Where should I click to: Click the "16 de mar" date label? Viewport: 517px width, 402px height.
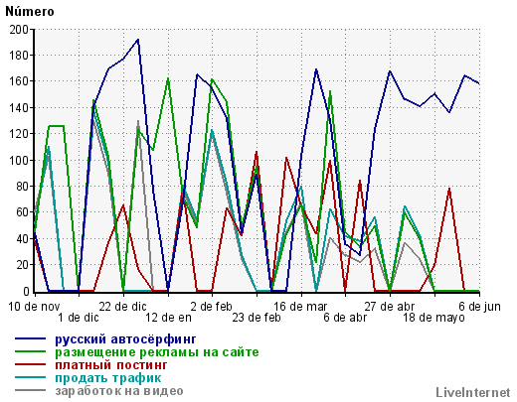click(300, 307)
